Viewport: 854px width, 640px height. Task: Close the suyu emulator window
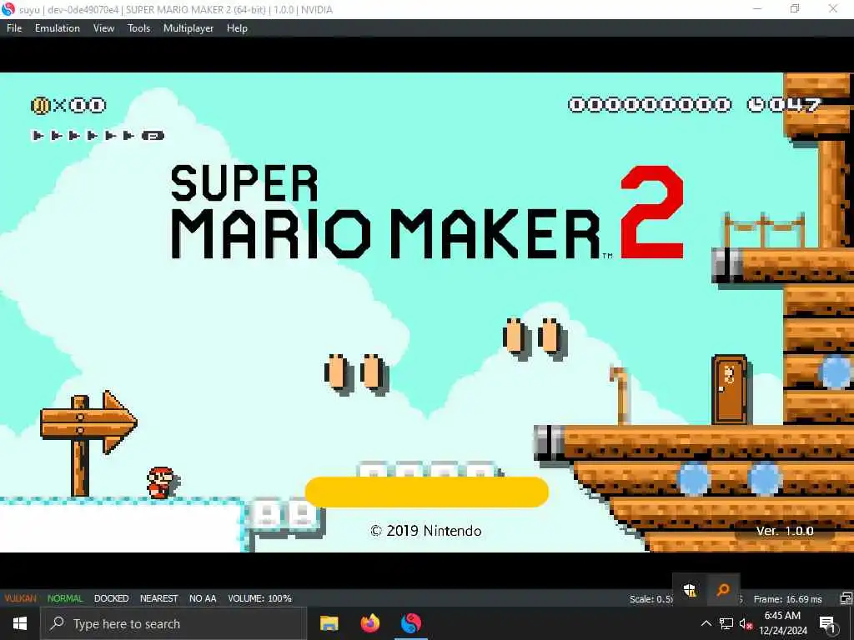pyautogui.click(x=833, y=8)
